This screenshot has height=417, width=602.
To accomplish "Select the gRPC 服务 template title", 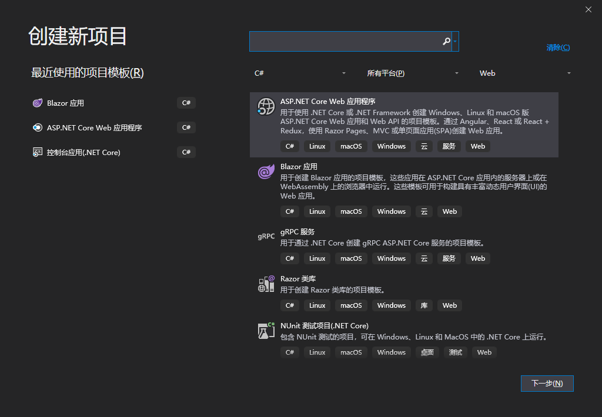I will 297,232.
